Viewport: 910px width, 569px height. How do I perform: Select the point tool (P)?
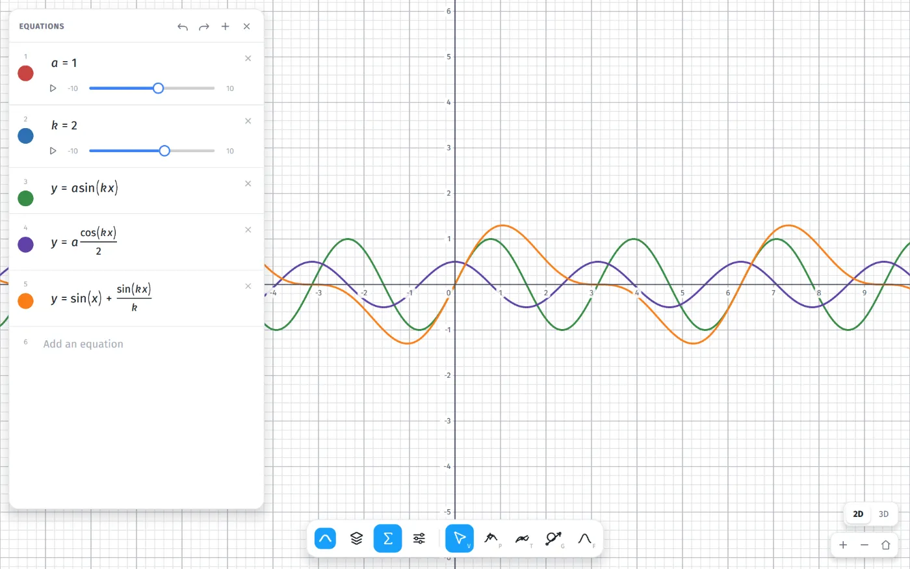coord(491,538)
